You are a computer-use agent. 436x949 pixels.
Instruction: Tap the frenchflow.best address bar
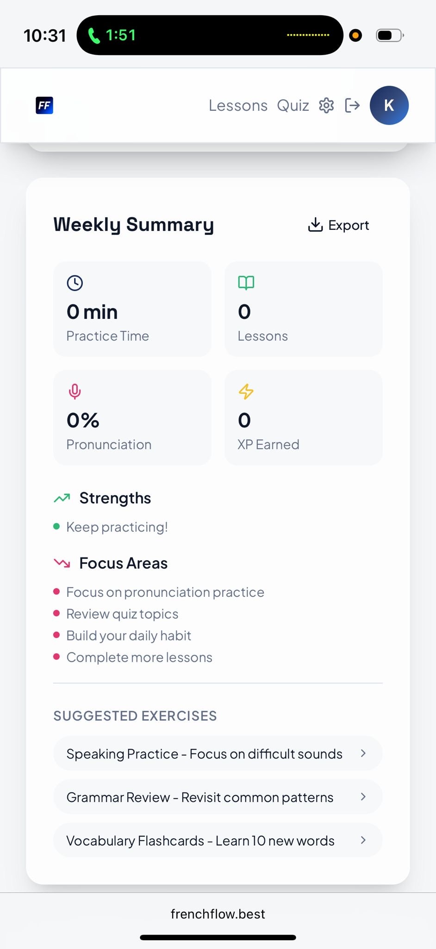click(x=218, y=914)
